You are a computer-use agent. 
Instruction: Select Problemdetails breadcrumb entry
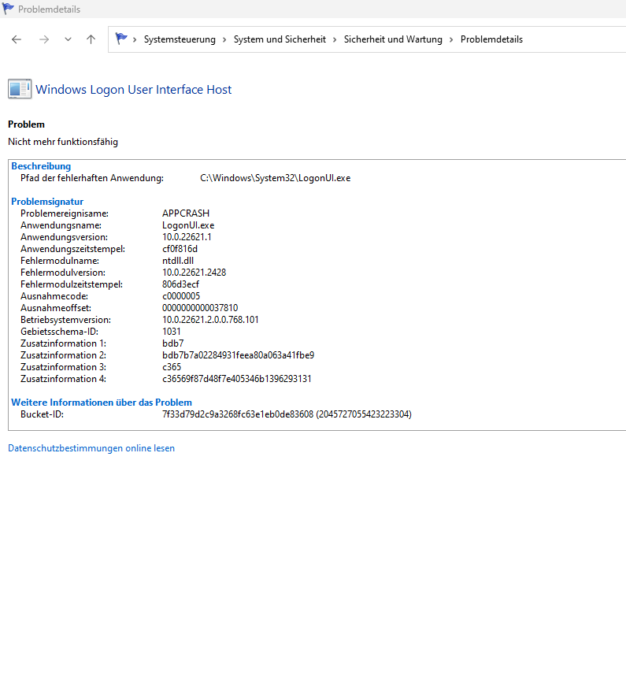tap(491, 39)
